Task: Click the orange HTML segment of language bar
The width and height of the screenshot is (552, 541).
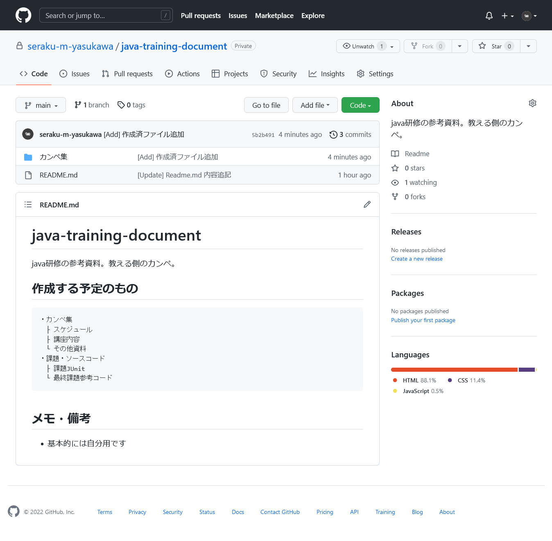Action: click(x=454, y=370)
